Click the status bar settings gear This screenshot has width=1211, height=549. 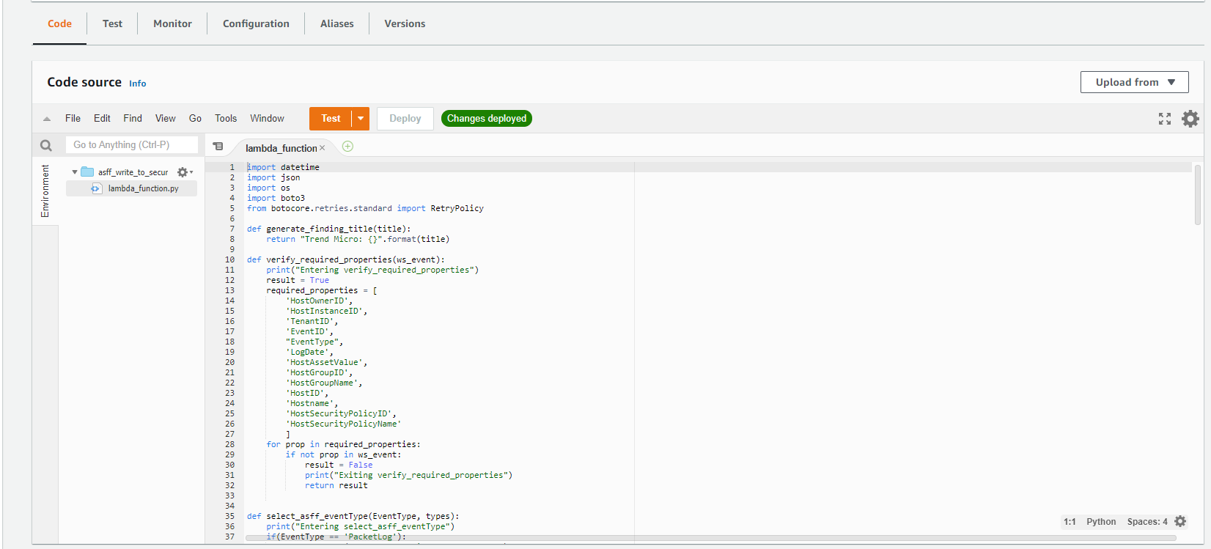point(1180,521)
